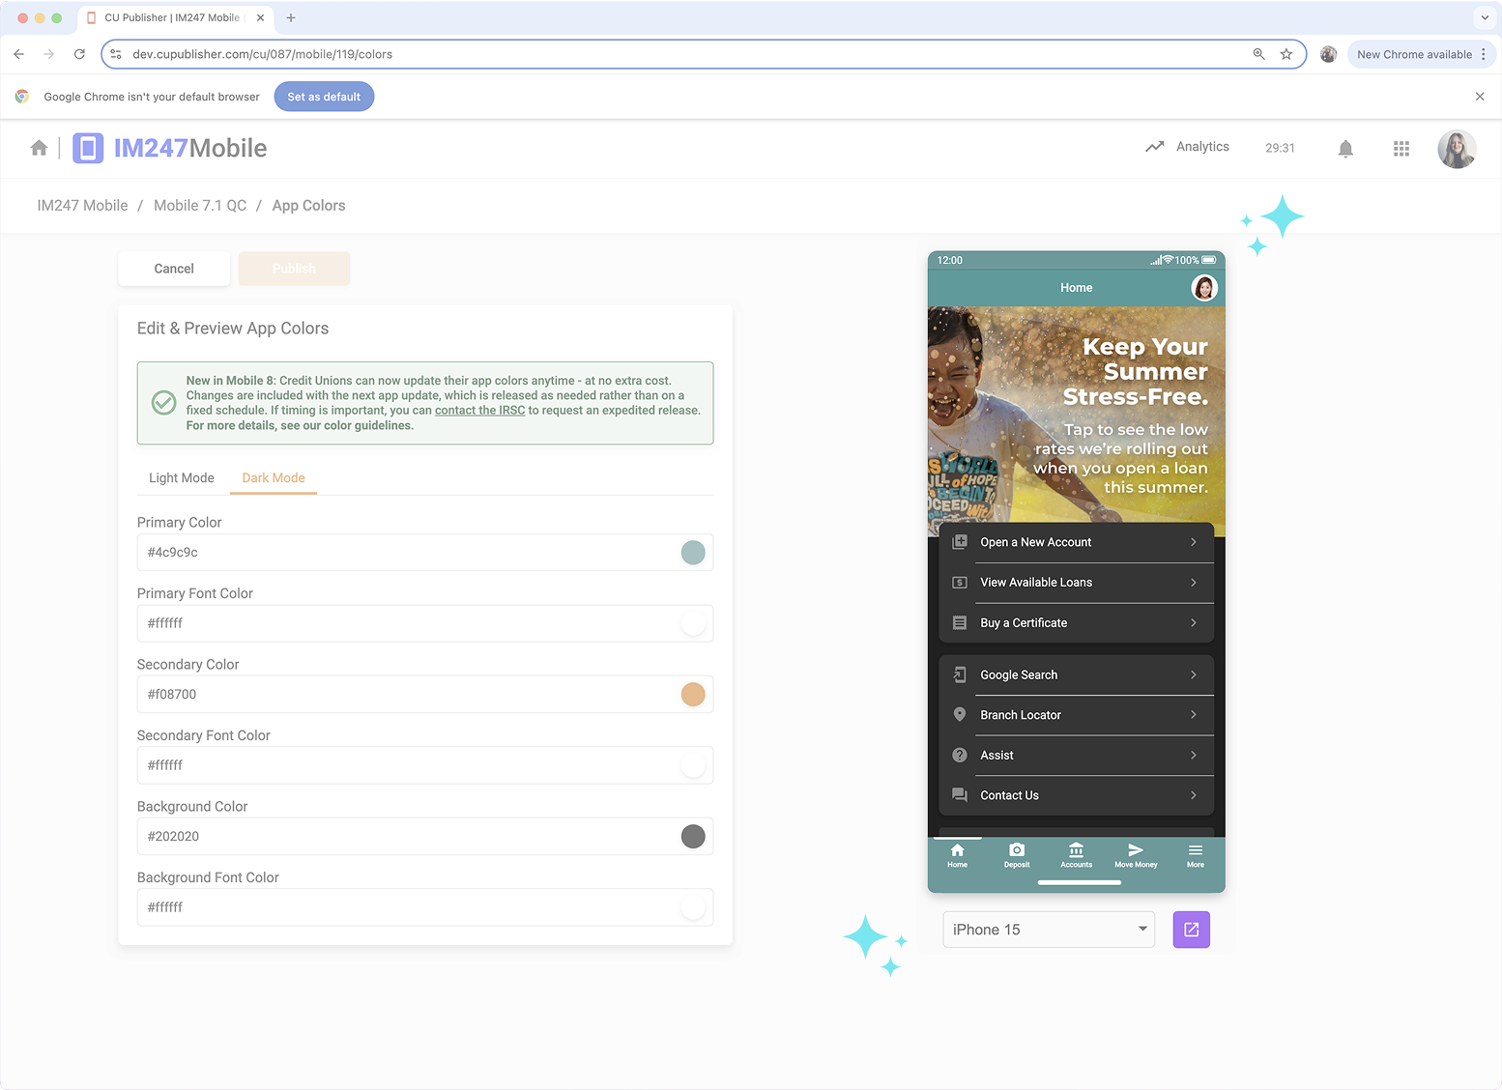The image size is (1502, 1090).
Task: Expand Contact Us chevron
Action: pyautogui.click(x=1194, y=795)
